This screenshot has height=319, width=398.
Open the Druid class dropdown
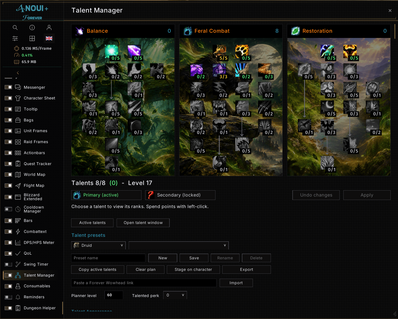pos(98,245)
